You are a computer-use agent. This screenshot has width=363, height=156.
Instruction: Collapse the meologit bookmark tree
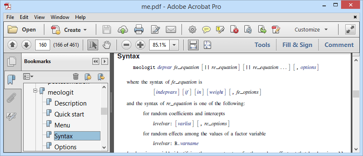pyautogui.click(x=35, y=91)
